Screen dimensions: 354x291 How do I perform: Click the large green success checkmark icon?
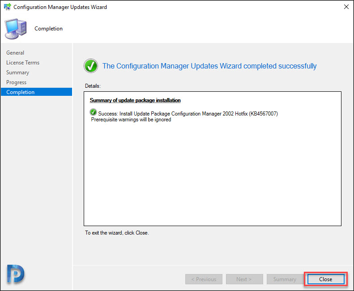coord(91,66)
